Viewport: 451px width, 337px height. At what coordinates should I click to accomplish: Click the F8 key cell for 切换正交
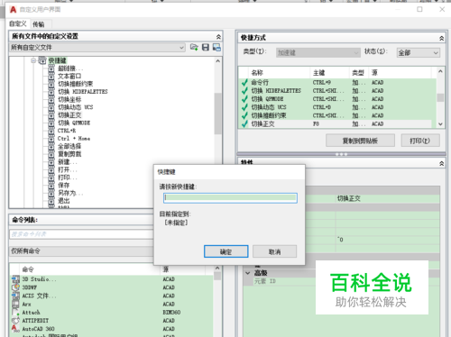click(316, 123)
